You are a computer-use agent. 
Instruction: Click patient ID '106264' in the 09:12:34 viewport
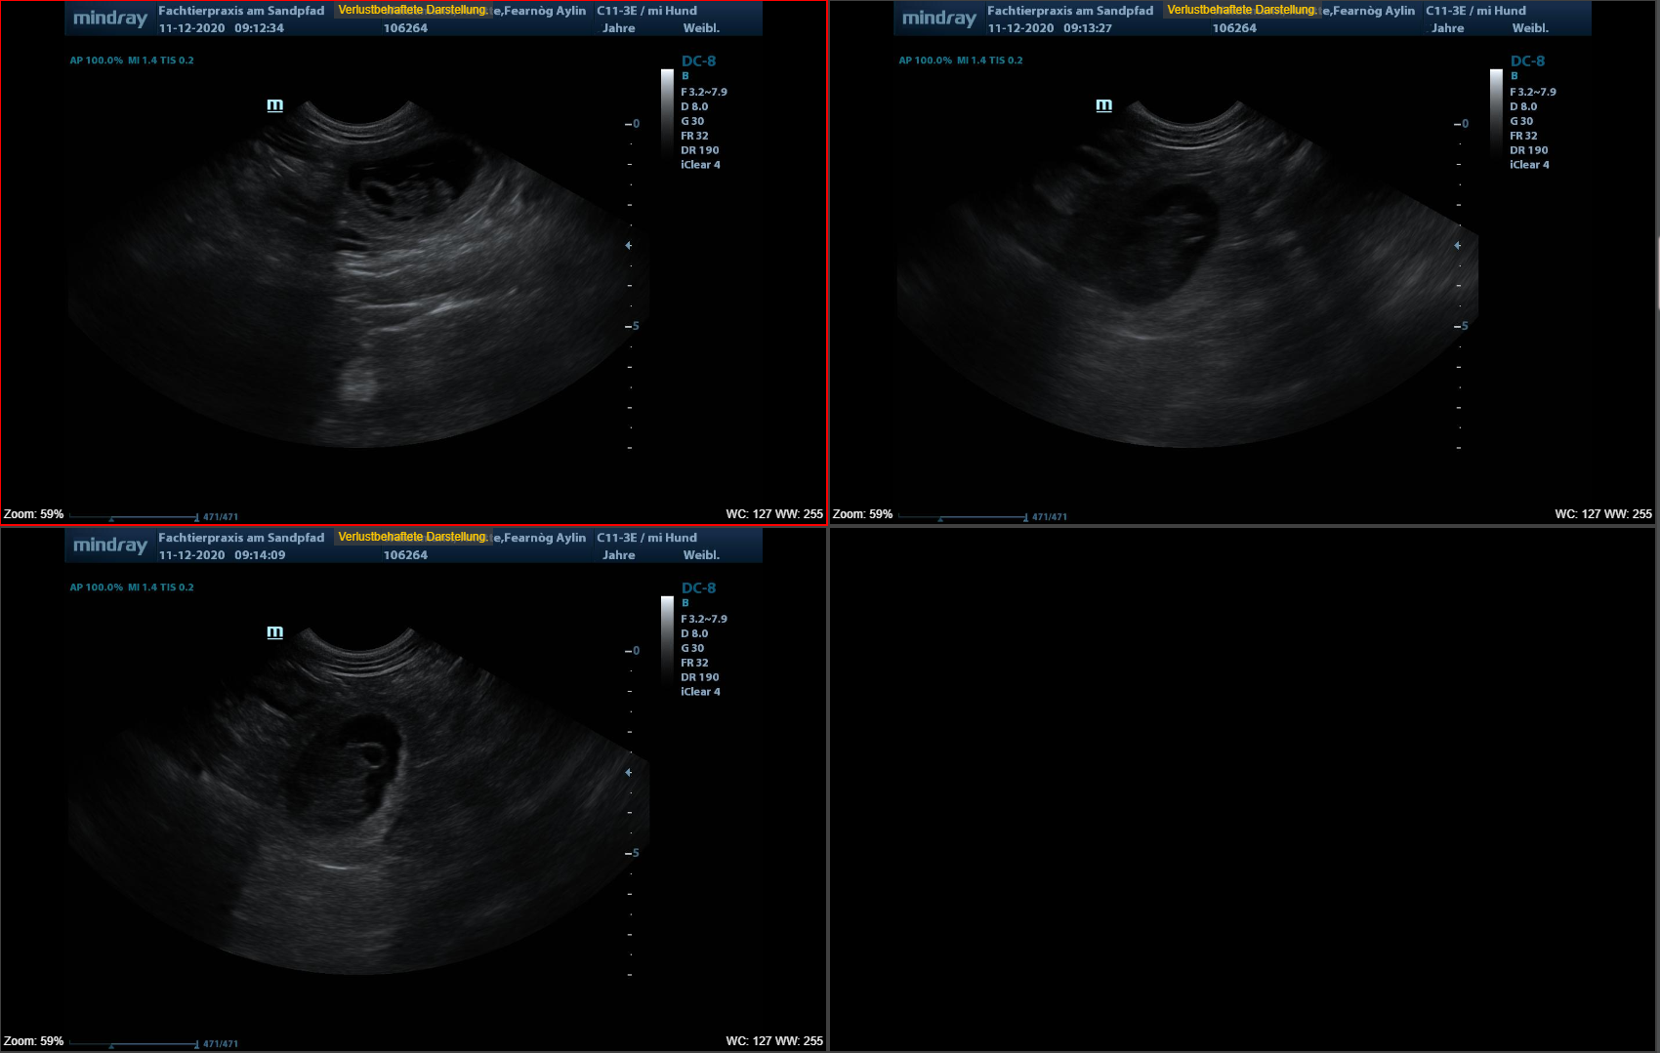point(405,28)
